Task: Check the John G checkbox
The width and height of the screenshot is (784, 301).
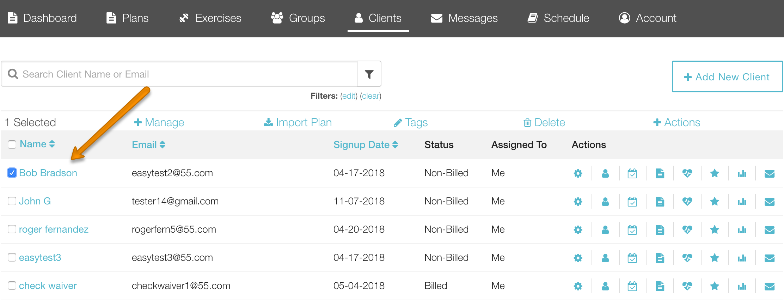Action: click(x=12, y=201)
